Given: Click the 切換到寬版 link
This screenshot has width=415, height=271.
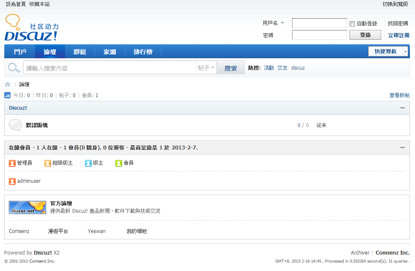Looking at the screenshot, I should (x=396, y=4).
